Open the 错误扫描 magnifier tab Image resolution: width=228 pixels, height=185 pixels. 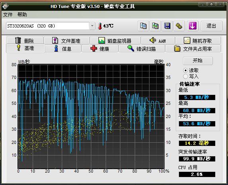coord(142,49)
